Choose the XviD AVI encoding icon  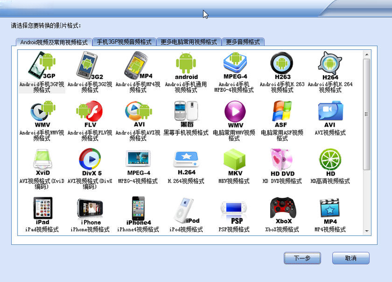coord(42,162)
